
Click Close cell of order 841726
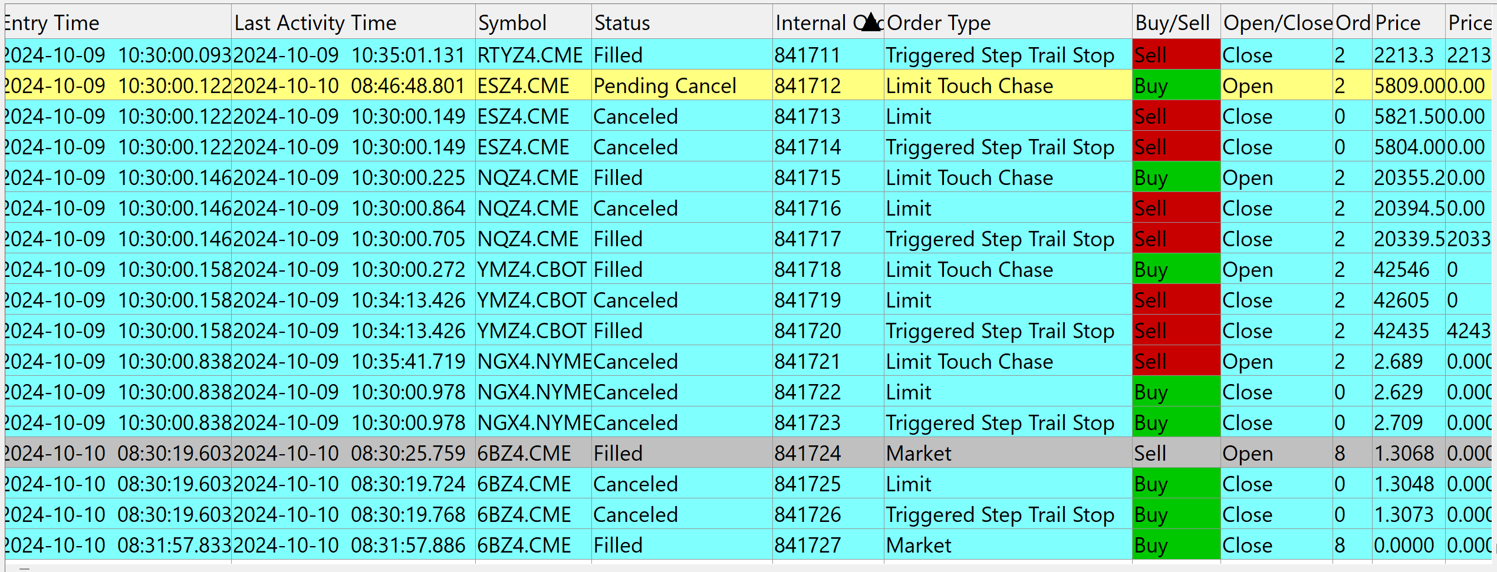click(1247, 515)
